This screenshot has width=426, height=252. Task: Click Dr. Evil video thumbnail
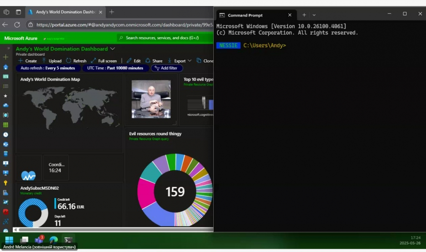coord(151,99)
